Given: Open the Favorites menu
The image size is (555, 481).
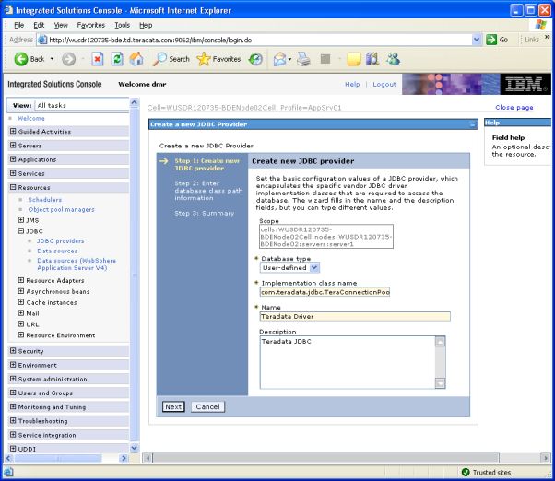Looking at the screenshot, I should pos(91,25).
